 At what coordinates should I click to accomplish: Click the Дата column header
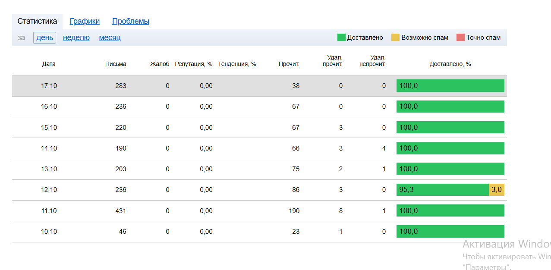tap(49, 64)
